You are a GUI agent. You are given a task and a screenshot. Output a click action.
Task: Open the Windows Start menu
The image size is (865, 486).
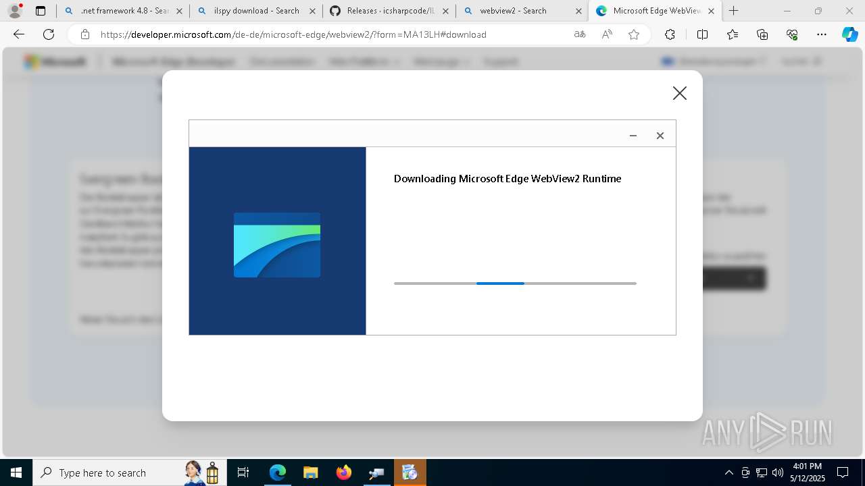click(16, 473)
